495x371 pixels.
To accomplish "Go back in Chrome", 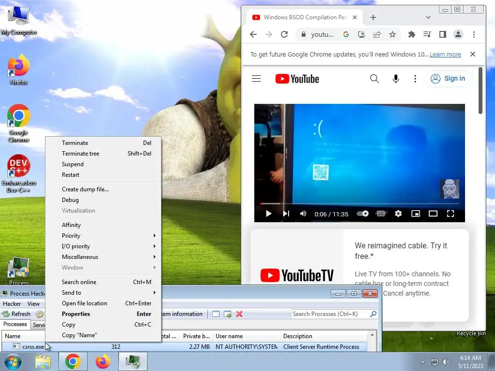I will pyautogui.click(x=253, y=34).
